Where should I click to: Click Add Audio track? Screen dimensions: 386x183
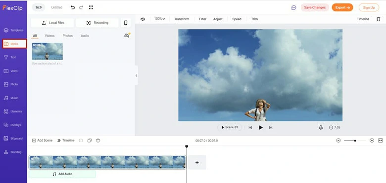(x=62, y=174)
